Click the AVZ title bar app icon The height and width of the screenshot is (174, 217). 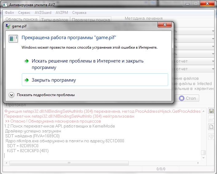click(x=5, y=5)
